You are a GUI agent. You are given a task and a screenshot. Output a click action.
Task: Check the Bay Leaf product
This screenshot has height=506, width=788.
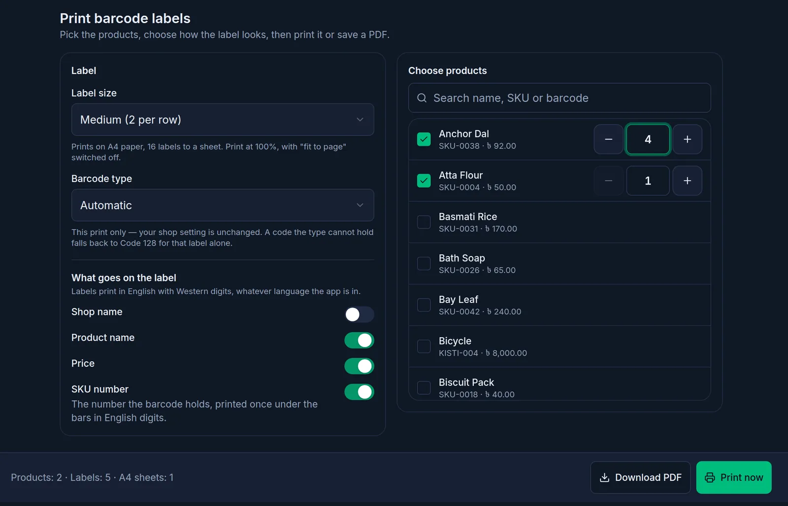pos(424,305)
